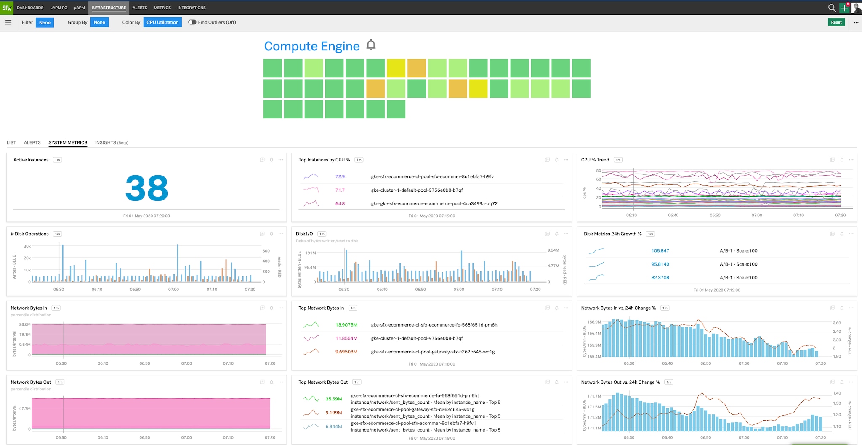Open the search magnifier icon
The image size is (862, 445).
832,8
